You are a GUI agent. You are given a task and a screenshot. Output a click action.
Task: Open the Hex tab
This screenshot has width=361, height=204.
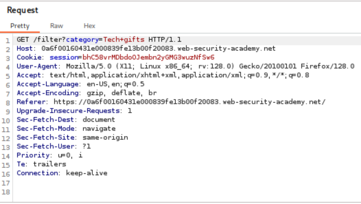click(89, 26)
